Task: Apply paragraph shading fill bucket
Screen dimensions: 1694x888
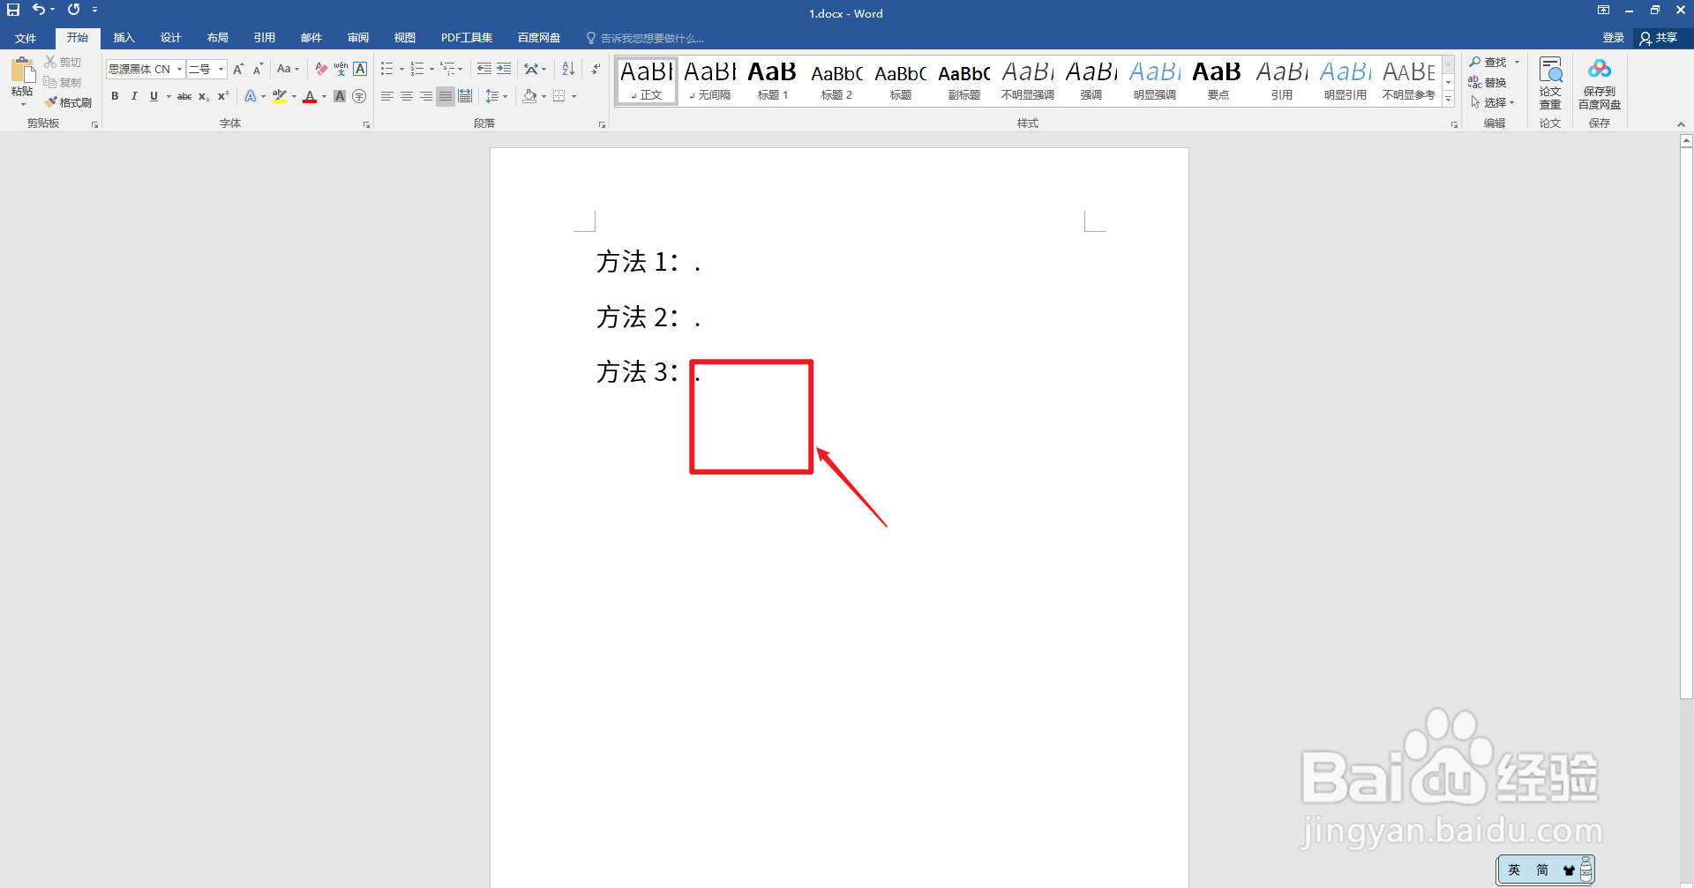Action: [x=529, y=96]
